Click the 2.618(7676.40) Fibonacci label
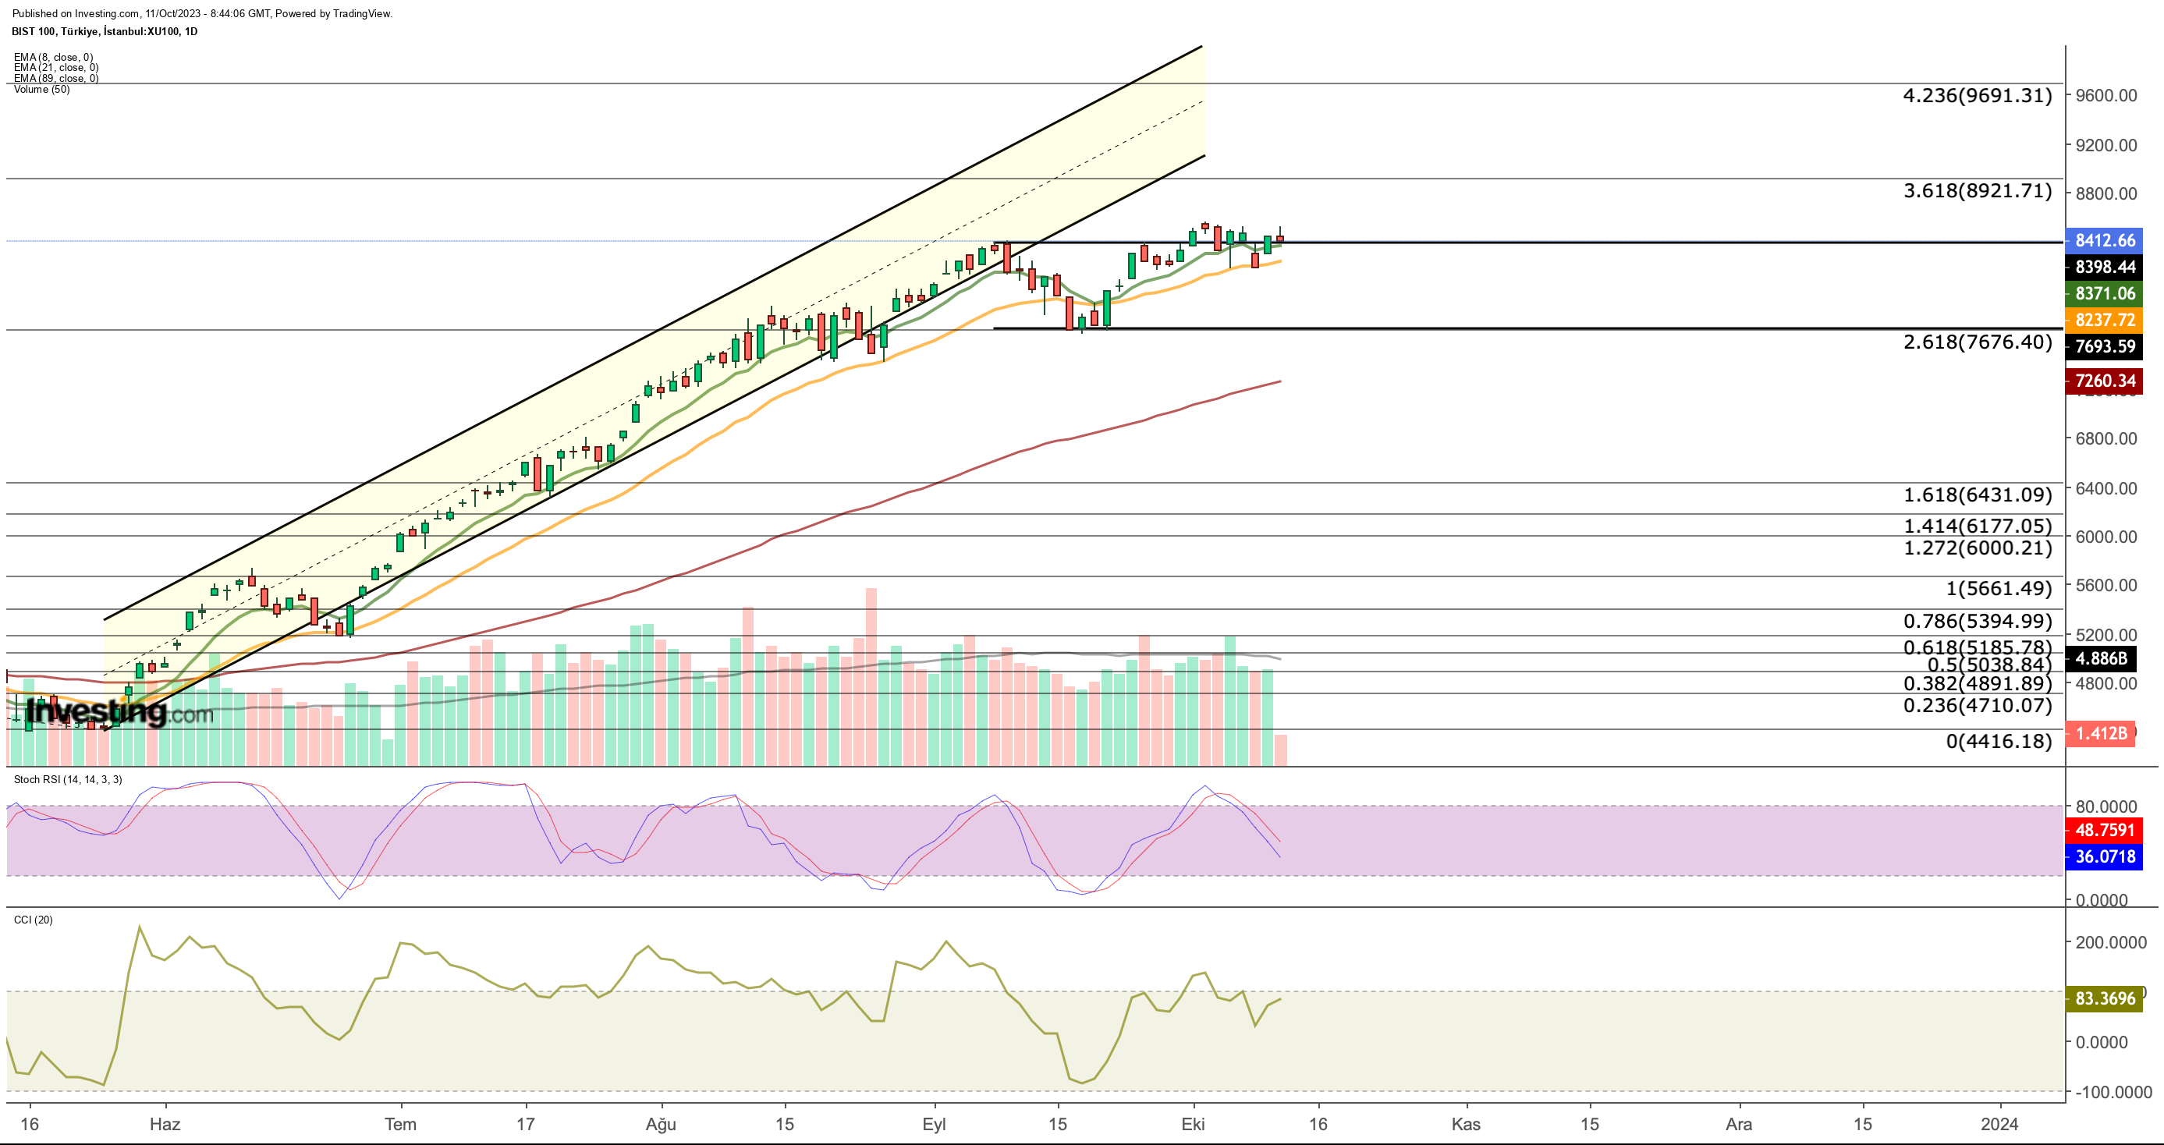This screenshot has width=2164, height=1145. coord(1978,342)
